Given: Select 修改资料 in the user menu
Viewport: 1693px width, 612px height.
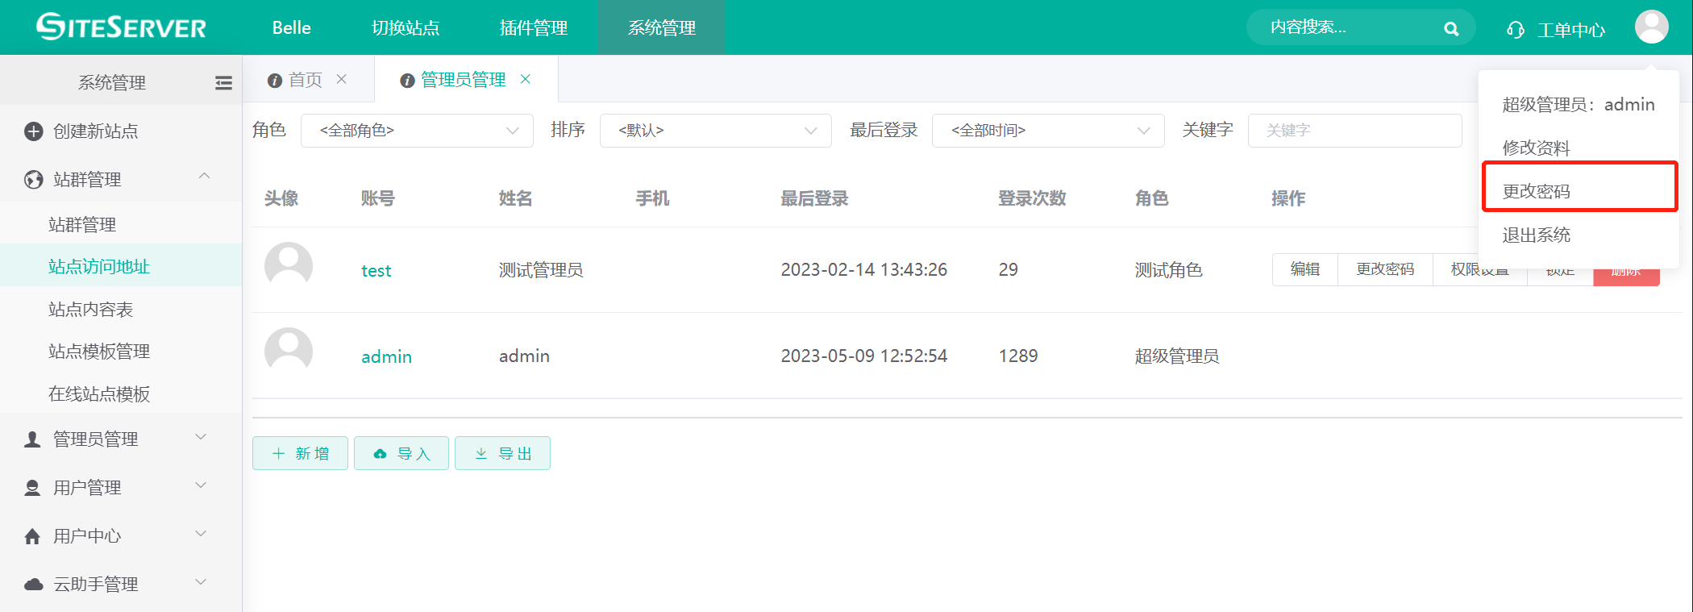Looking at the screenshot, I should tap(1537, 148).
